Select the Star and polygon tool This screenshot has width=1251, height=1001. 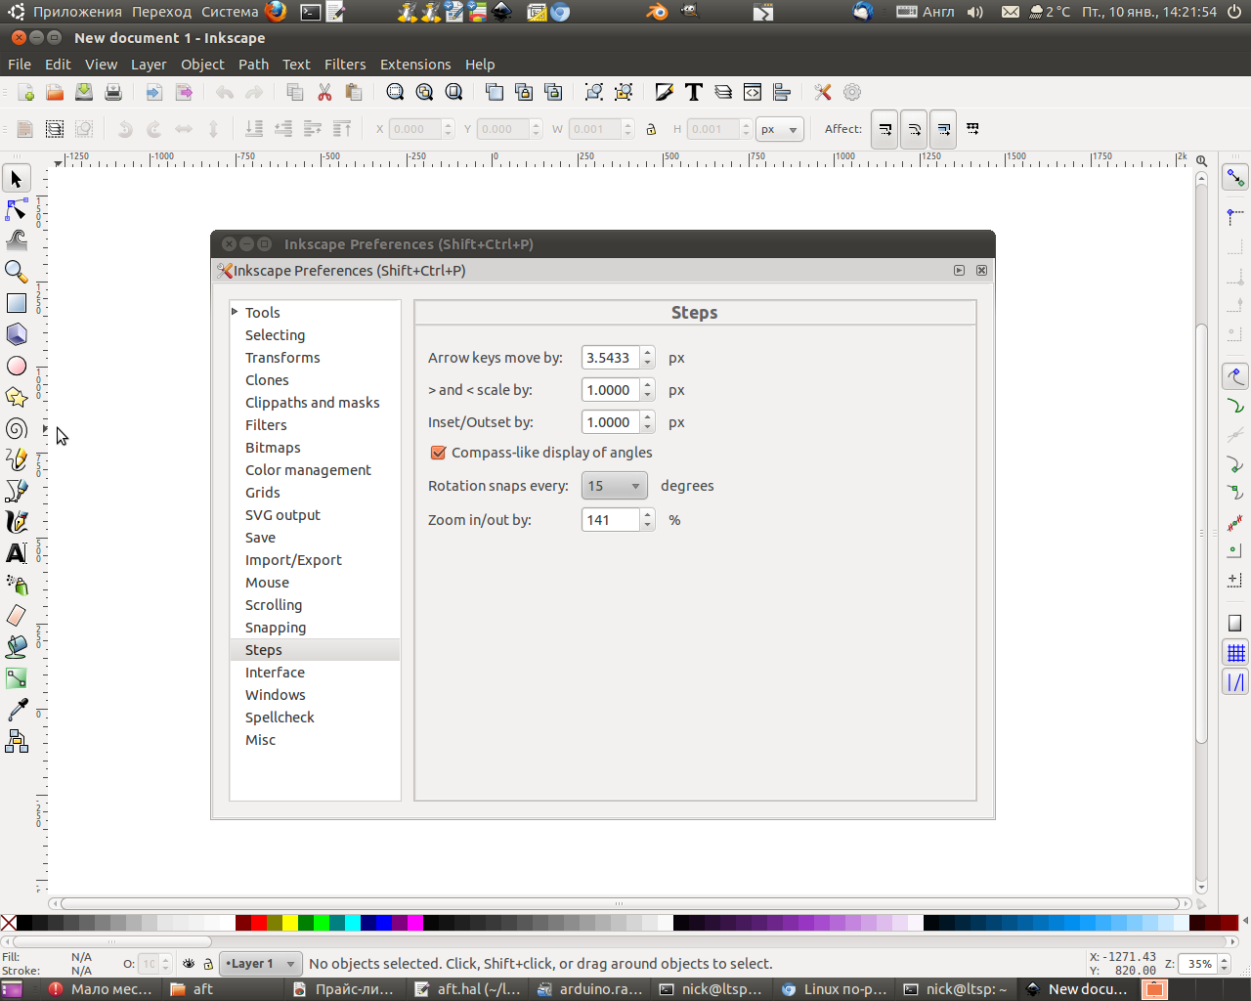tap(17, 397)
